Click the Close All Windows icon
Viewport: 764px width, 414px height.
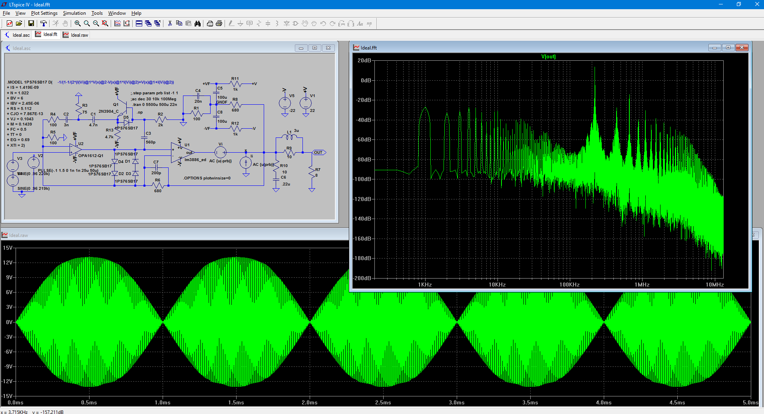[x=157, y=24]
